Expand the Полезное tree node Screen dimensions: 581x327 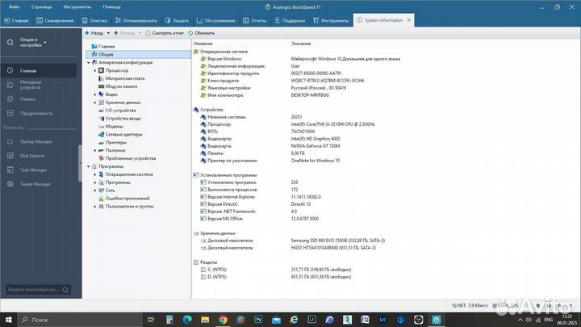click(x=95, y=150)
